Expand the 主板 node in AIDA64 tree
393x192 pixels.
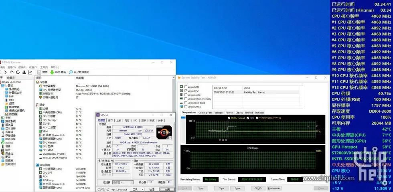tap(6, 117)
